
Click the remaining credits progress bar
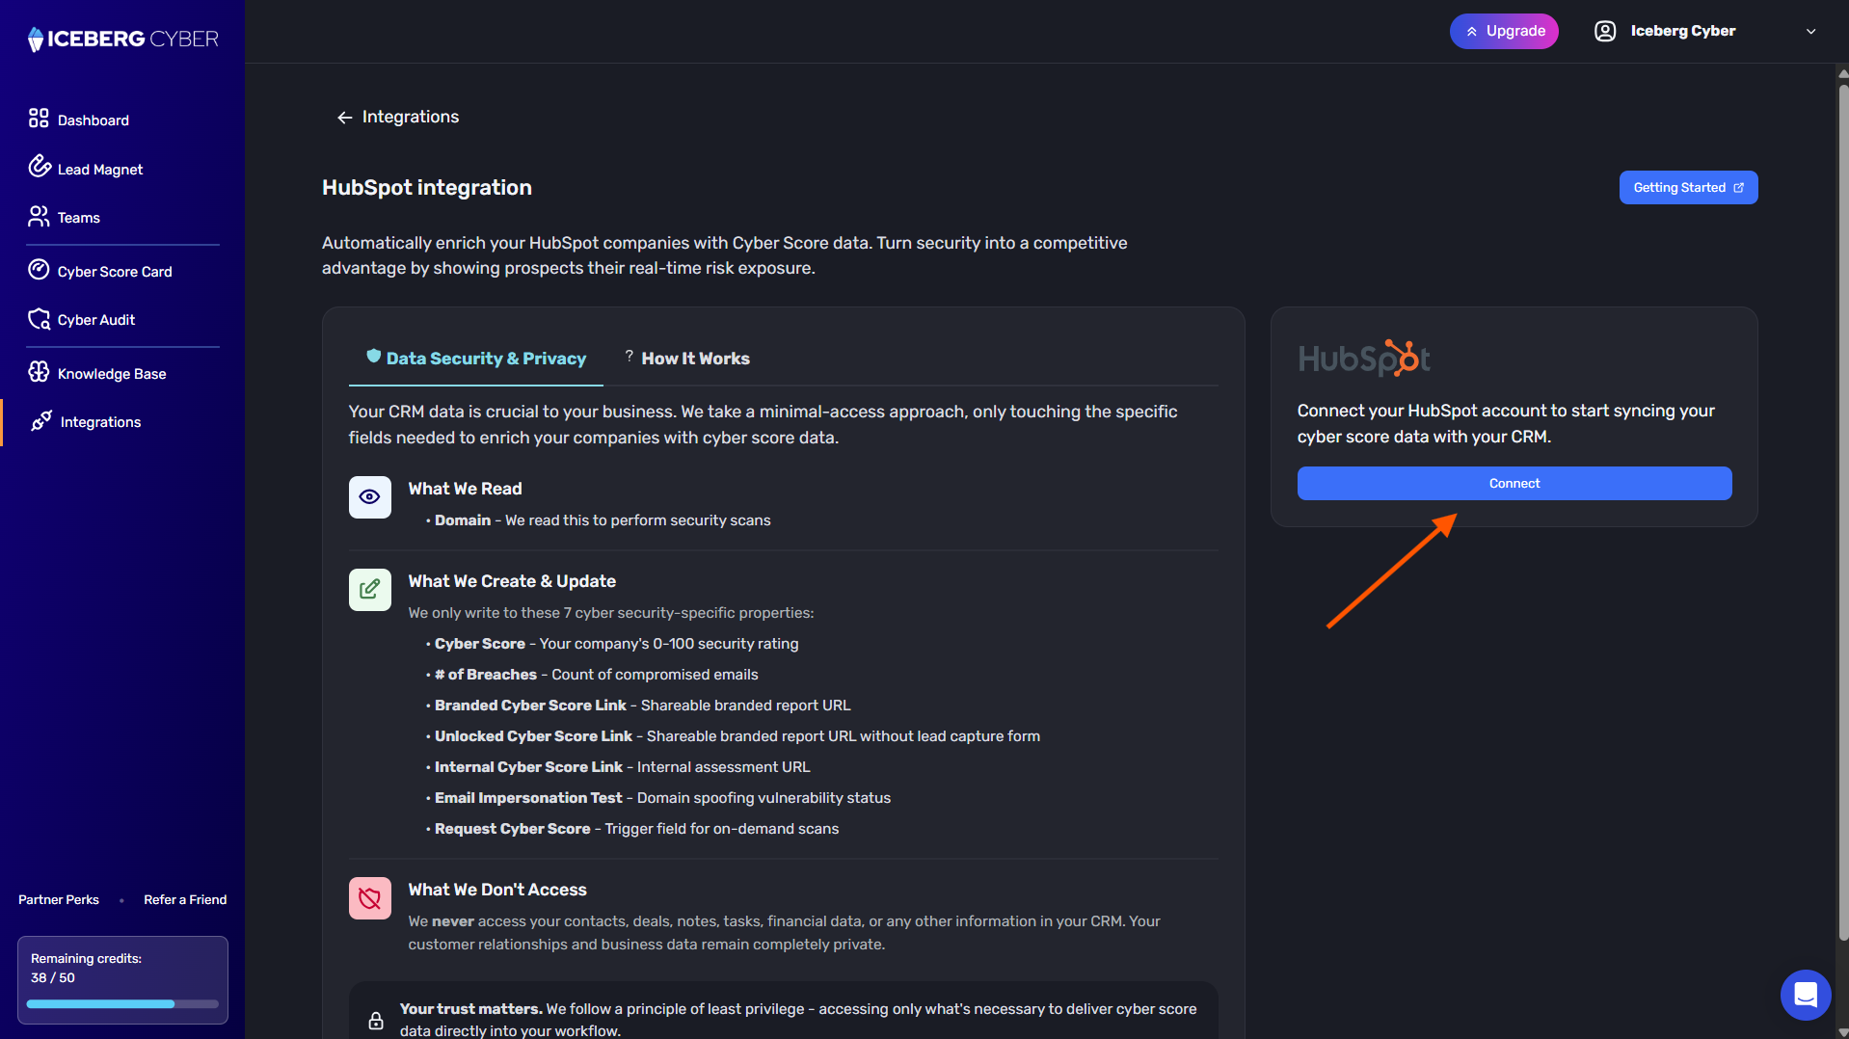(122, 1004)
